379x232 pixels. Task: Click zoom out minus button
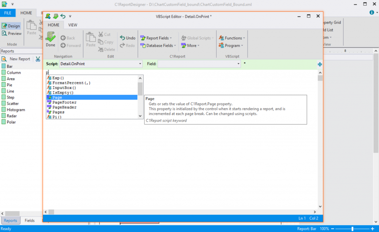click(x=333, y=229)
